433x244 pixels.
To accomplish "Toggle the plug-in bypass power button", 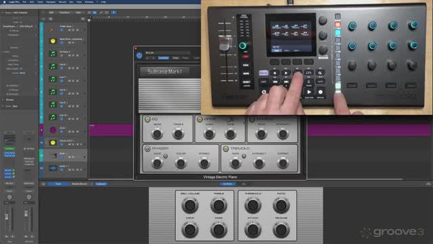I will (x=139, y=56).
